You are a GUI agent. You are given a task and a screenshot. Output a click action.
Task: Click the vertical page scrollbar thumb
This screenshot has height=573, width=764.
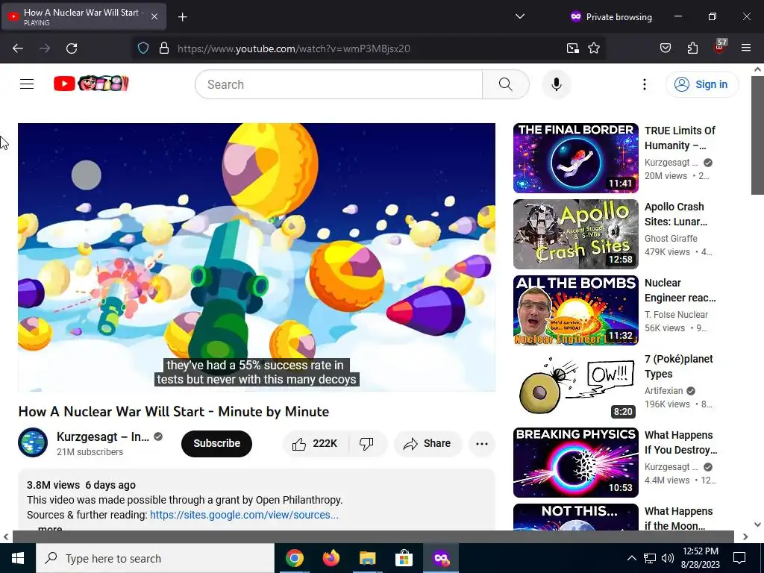pyautogui.click(x=757, y=135)
